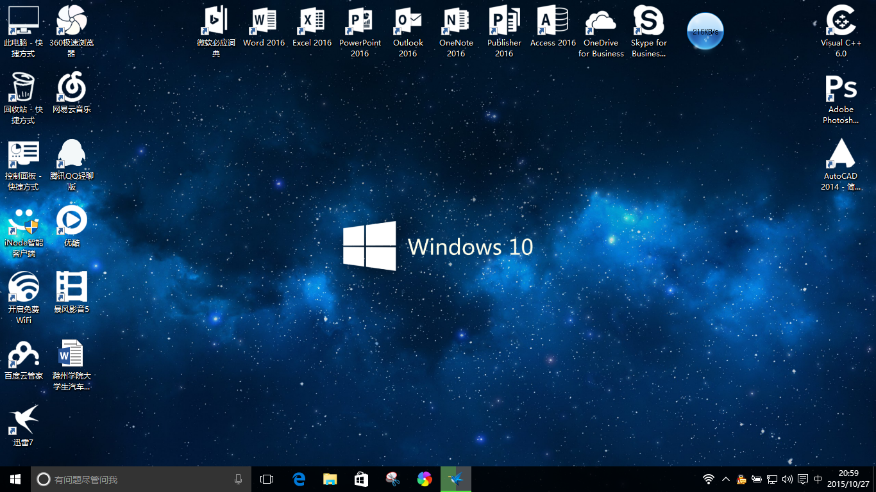Image resolution: width=876 pixels, height=492 pixels.
Task: Select the 网易云音乐 desktop icon
Action: [x=72, y=94]
